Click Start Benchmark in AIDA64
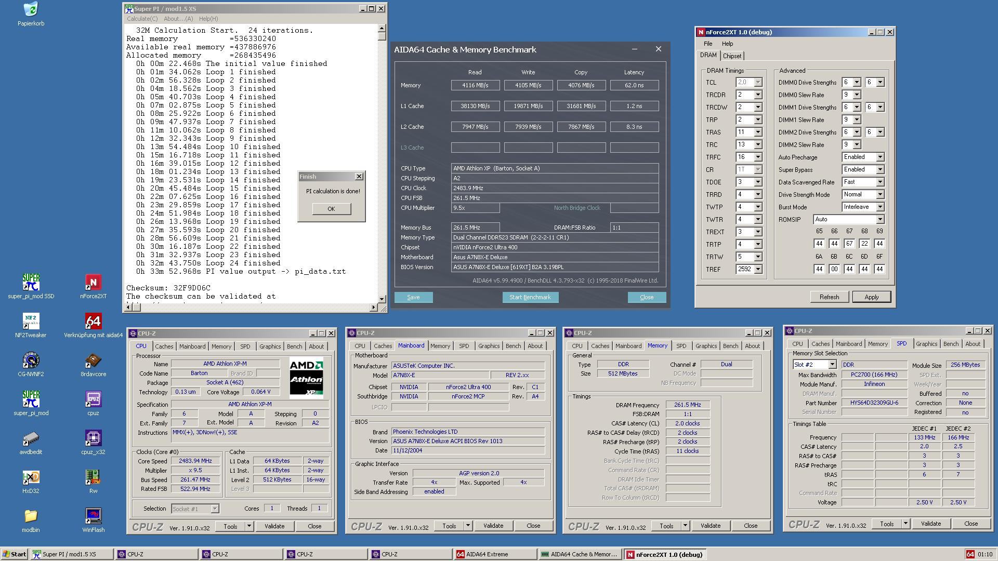This screenshot has width=998, height=561. [530, 297]
